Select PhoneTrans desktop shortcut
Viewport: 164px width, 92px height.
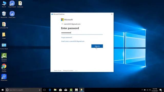coord(4,77)
